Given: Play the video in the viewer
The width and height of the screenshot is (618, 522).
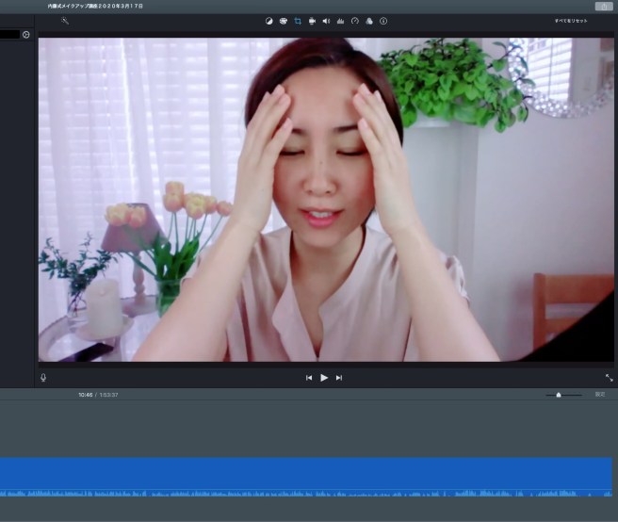Looking at the screenshot, I should tap(324, 378).
